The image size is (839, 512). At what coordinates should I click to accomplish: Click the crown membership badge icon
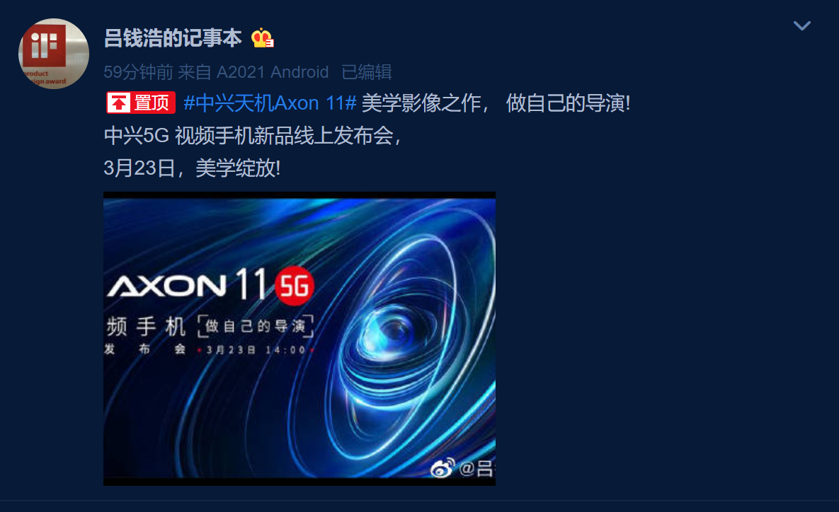[262, 38]
